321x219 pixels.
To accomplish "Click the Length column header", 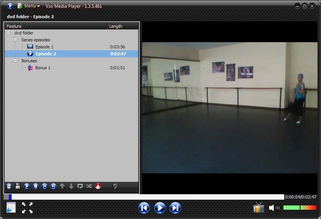I will (x=123, y=26).
